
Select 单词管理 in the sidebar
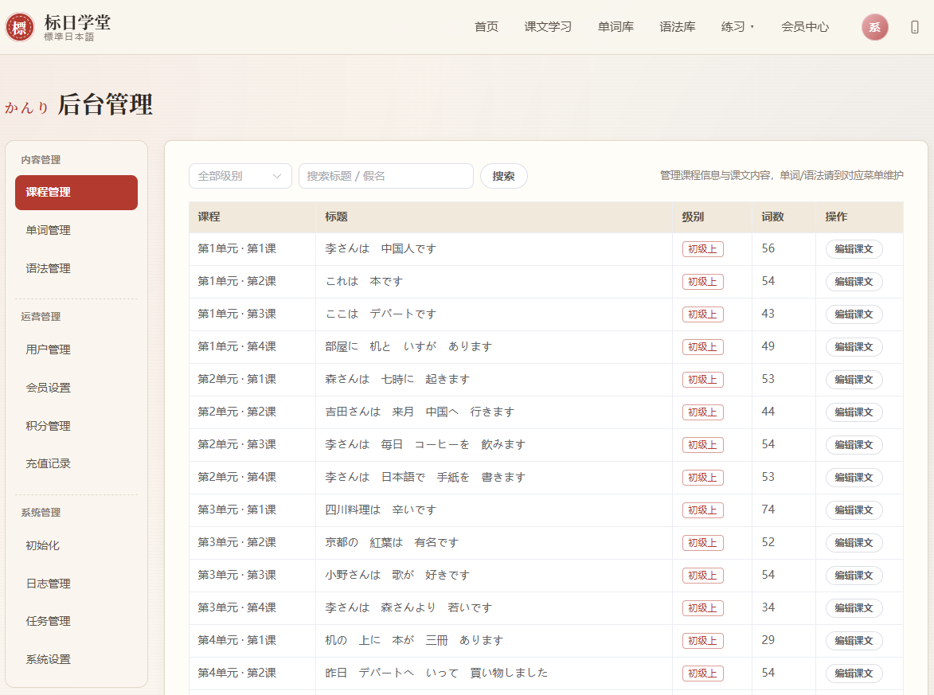point(76,231)
